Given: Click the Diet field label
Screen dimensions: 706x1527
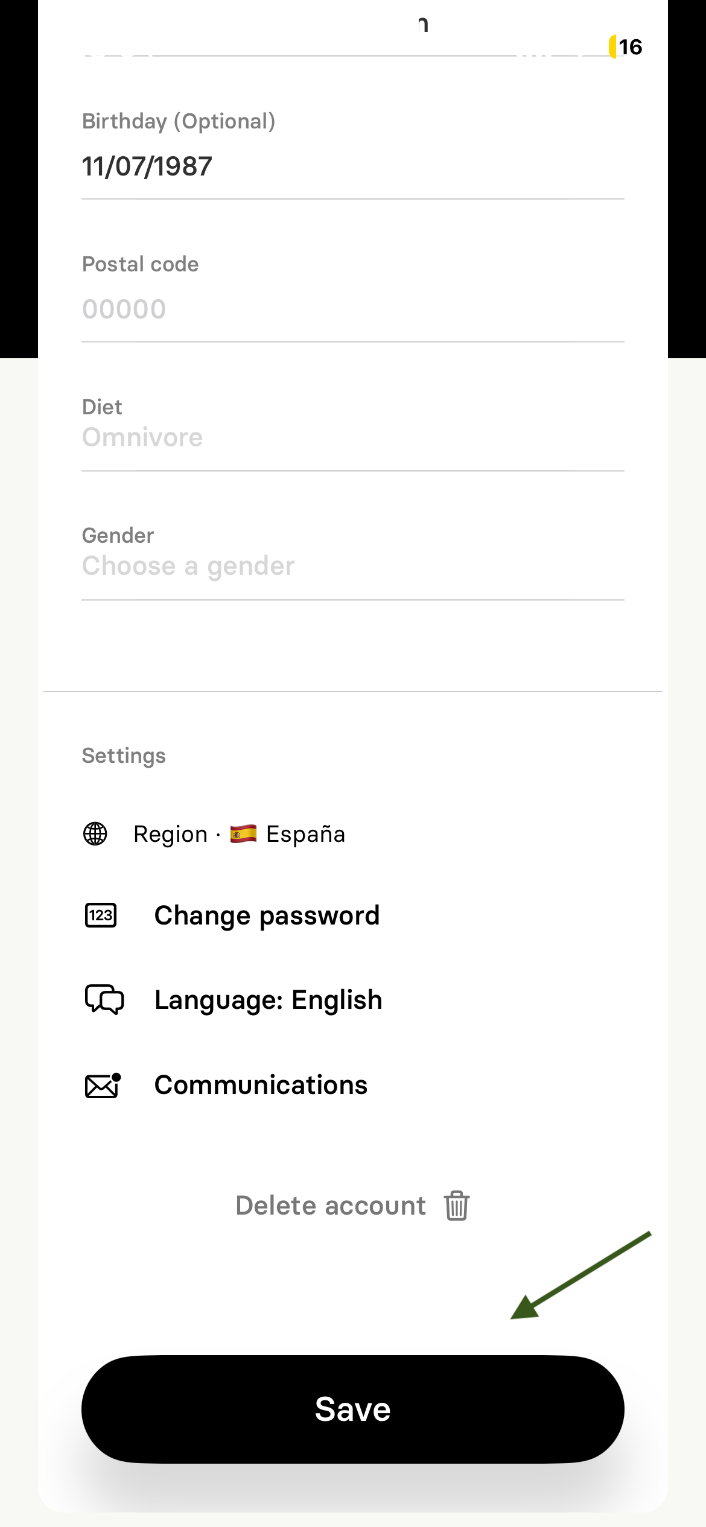Looking at the screenshot, I should [102, 407].
